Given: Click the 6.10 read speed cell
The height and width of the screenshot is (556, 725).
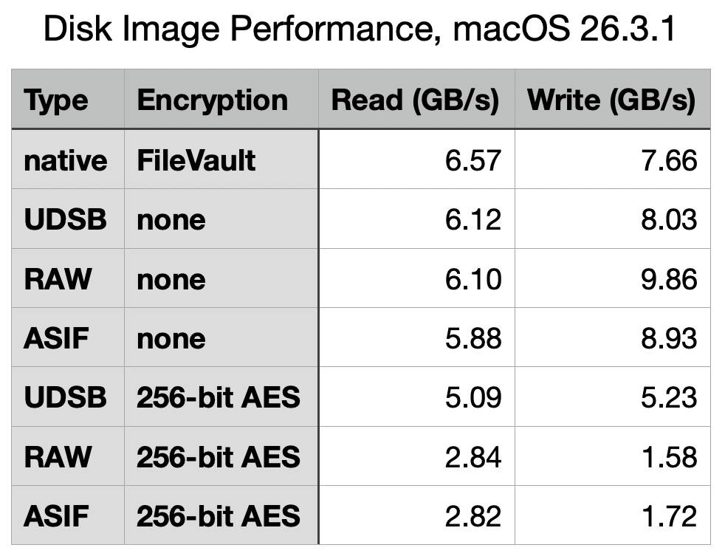Looking at the screenshot, I should pos(473,279).
